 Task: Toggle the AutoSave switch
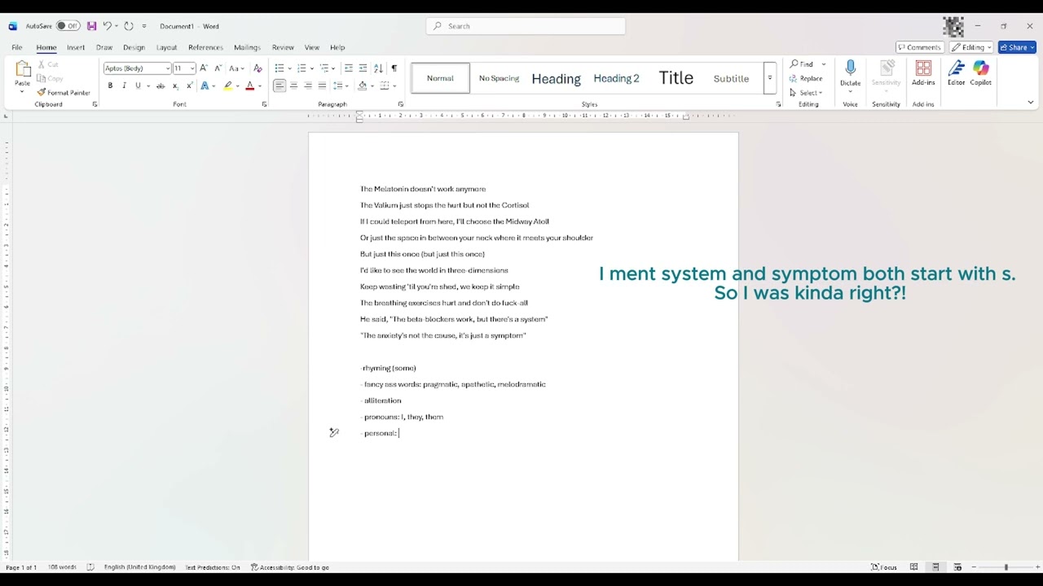pyautogui.click(x=68, y=26)
